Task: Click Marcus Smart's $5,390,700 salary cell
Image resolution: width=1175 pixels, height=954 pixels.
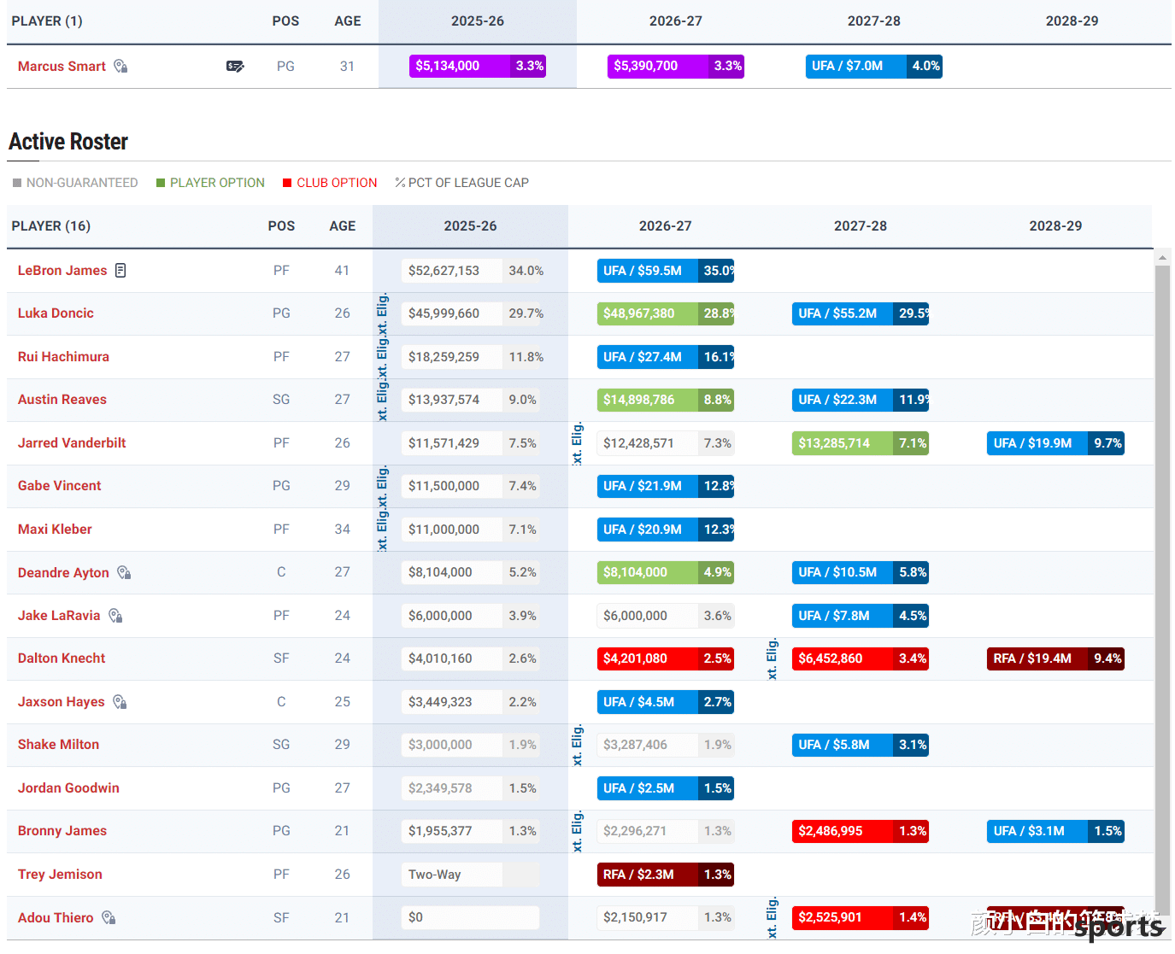Action: 676,66
